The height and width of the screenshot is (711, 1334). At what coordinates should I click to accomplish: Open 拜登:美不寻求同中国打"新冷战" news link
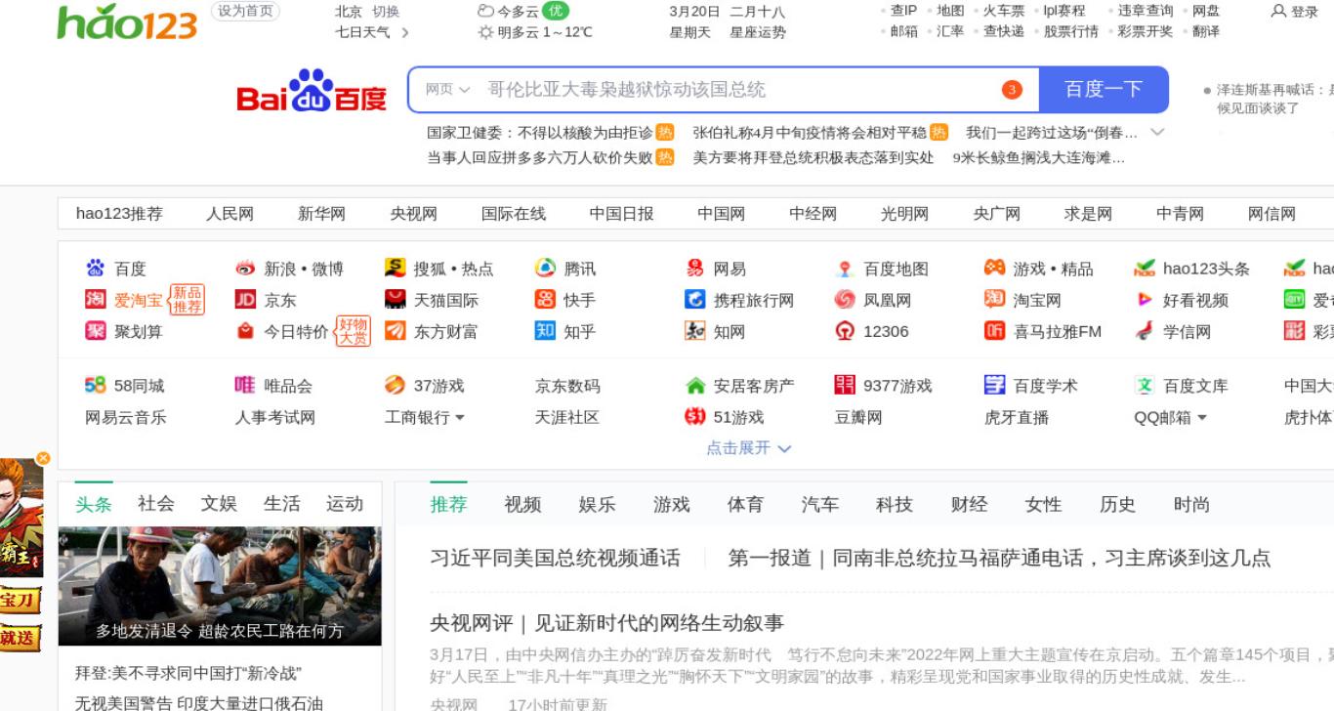point(188,673)
